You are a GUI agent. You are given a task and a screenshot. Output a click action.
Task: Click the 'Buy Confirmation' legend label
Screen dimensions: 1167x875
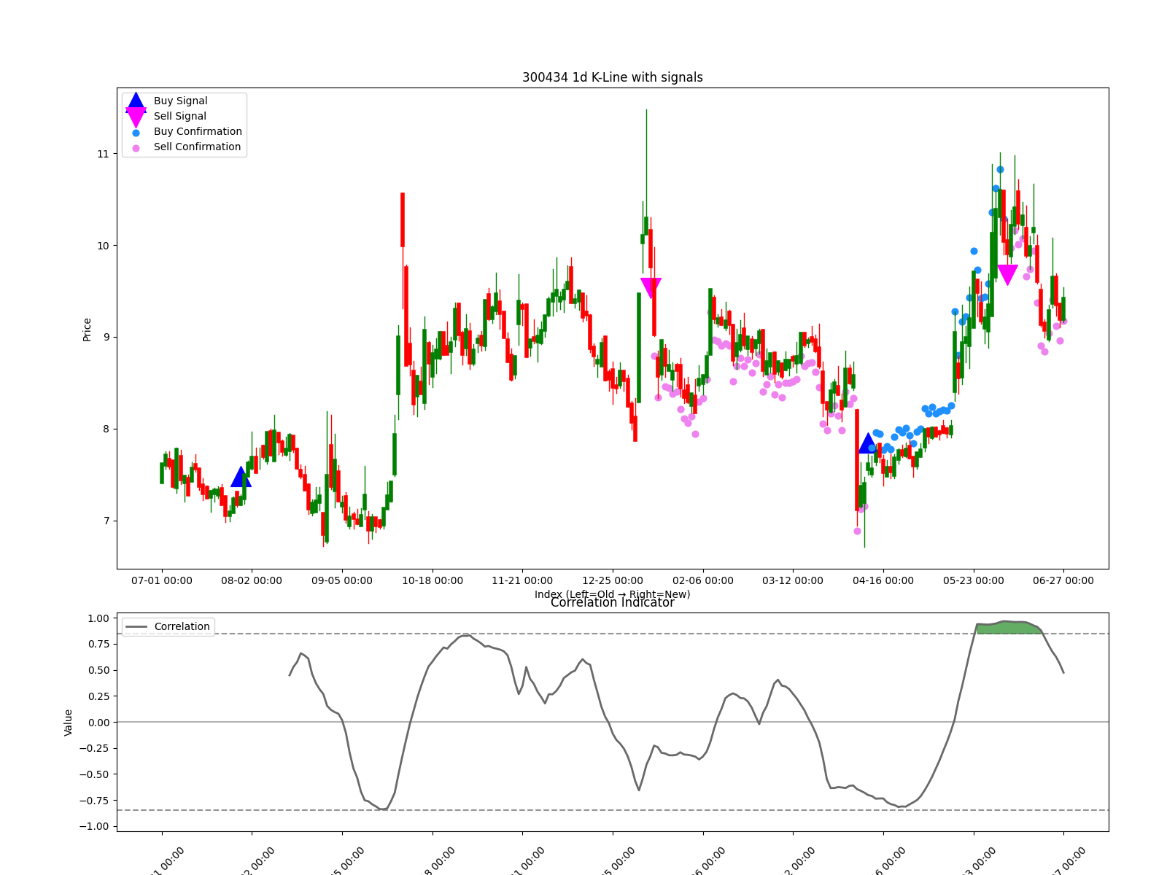click(x=198, y=132)
